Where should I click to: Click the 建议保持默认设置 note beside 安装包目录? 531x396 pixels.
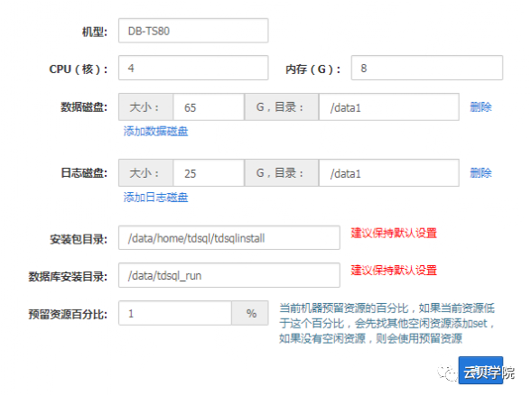coord(394,233)
